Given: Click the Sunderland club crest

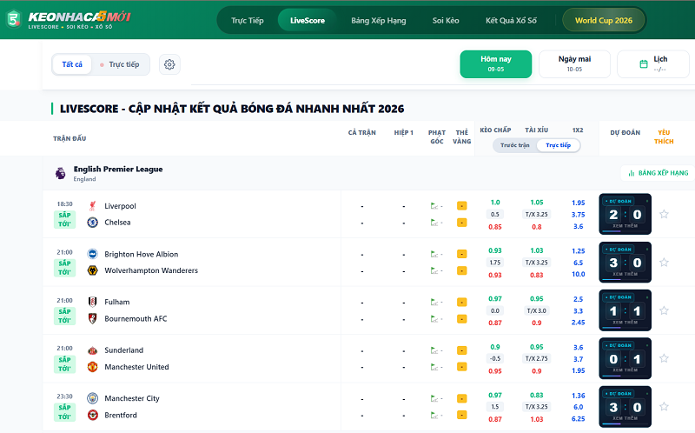Looking at the screenshot, I should click(x=93, y=350).
